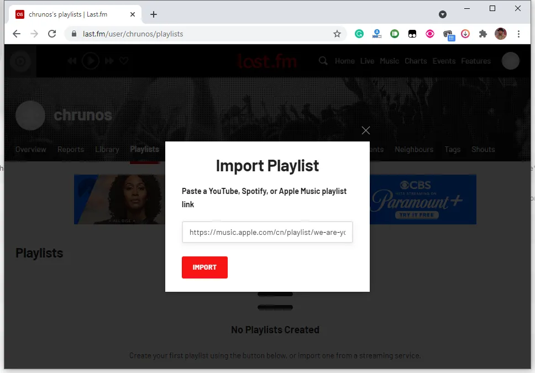Switch to the Tags tab
The image size is (535, 373).
click(453, 149)
